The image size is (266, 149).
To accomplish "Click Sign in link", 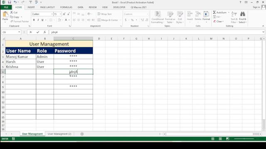I will (x=256, y=7).
